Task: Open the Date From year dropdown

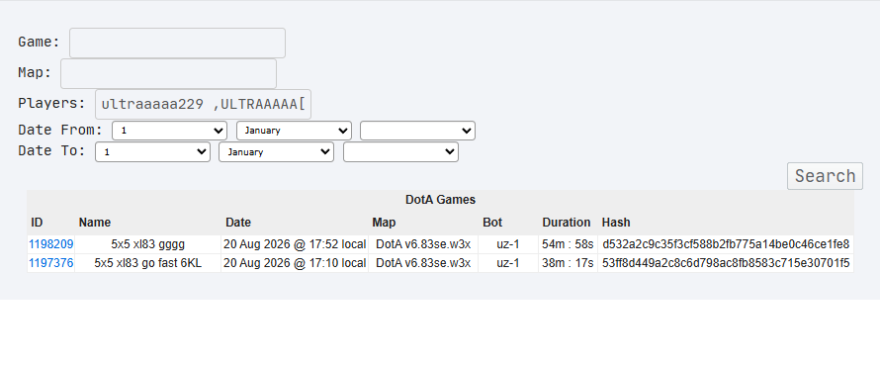Action: pos(417,131)
